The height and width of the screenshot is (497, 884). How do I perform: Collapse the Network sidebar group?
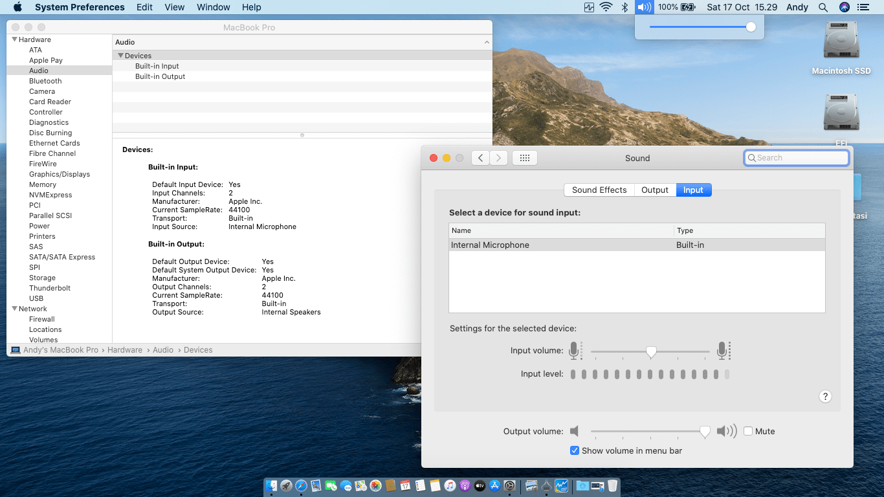[14, 309]
